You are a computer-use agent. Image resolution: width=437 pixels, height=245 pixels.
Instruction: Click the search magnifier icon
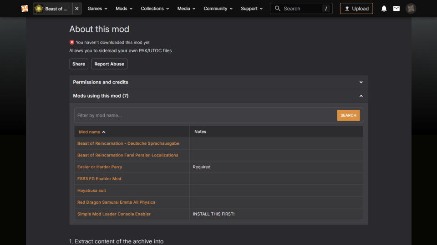pos(277,9)
